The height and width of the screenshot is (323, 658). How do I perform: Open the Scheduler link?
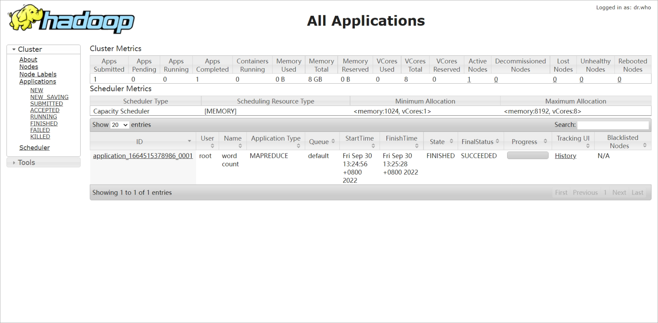(35, 148)
